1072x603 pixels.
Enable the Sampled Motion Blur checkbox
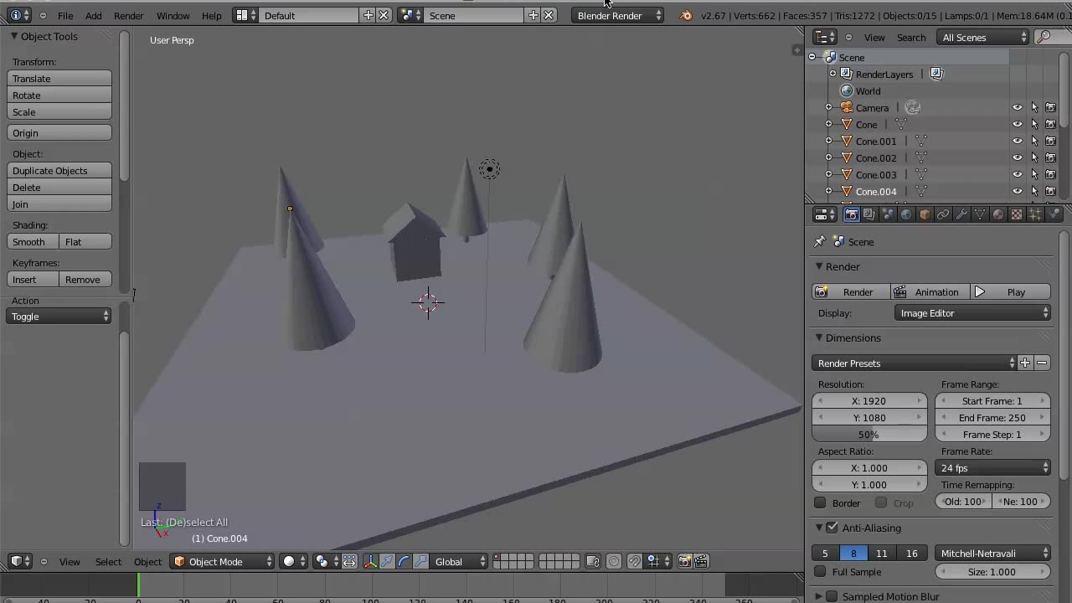(832, 596)
